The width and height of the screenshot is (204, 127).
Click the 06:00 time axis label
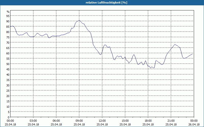pos(56,121)
